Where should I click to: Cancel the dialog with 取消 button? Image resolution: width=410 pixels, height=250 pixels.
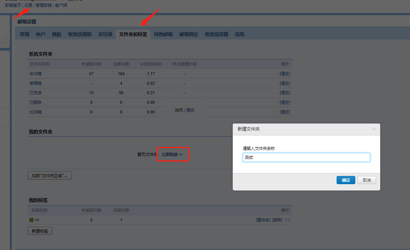tap(366, 180)
